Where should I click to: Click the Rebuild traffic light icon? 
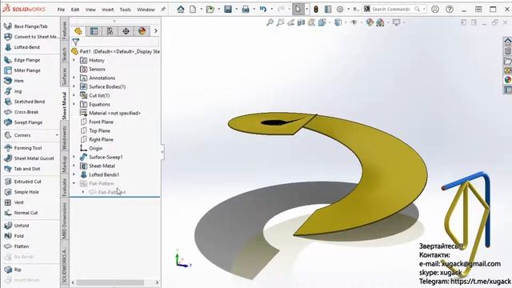click(316, 9)
